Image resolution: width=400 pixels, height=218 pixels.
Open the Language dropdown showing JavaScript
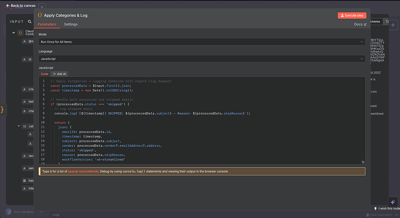tap(202, 59)
